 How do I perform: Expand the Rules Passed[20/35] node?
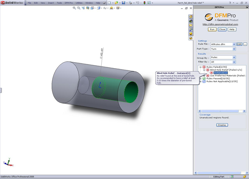[200, 79]
